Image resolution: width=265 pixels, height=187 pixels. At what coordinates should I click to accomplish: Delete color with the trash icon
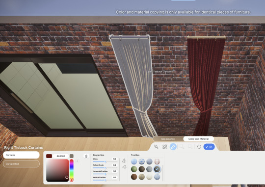[x=86, y=156]
